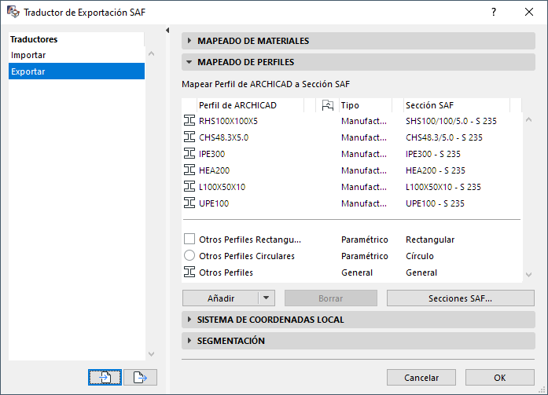
Task: Click the profile icon next to RHS100X100X5
Action: 189,121
